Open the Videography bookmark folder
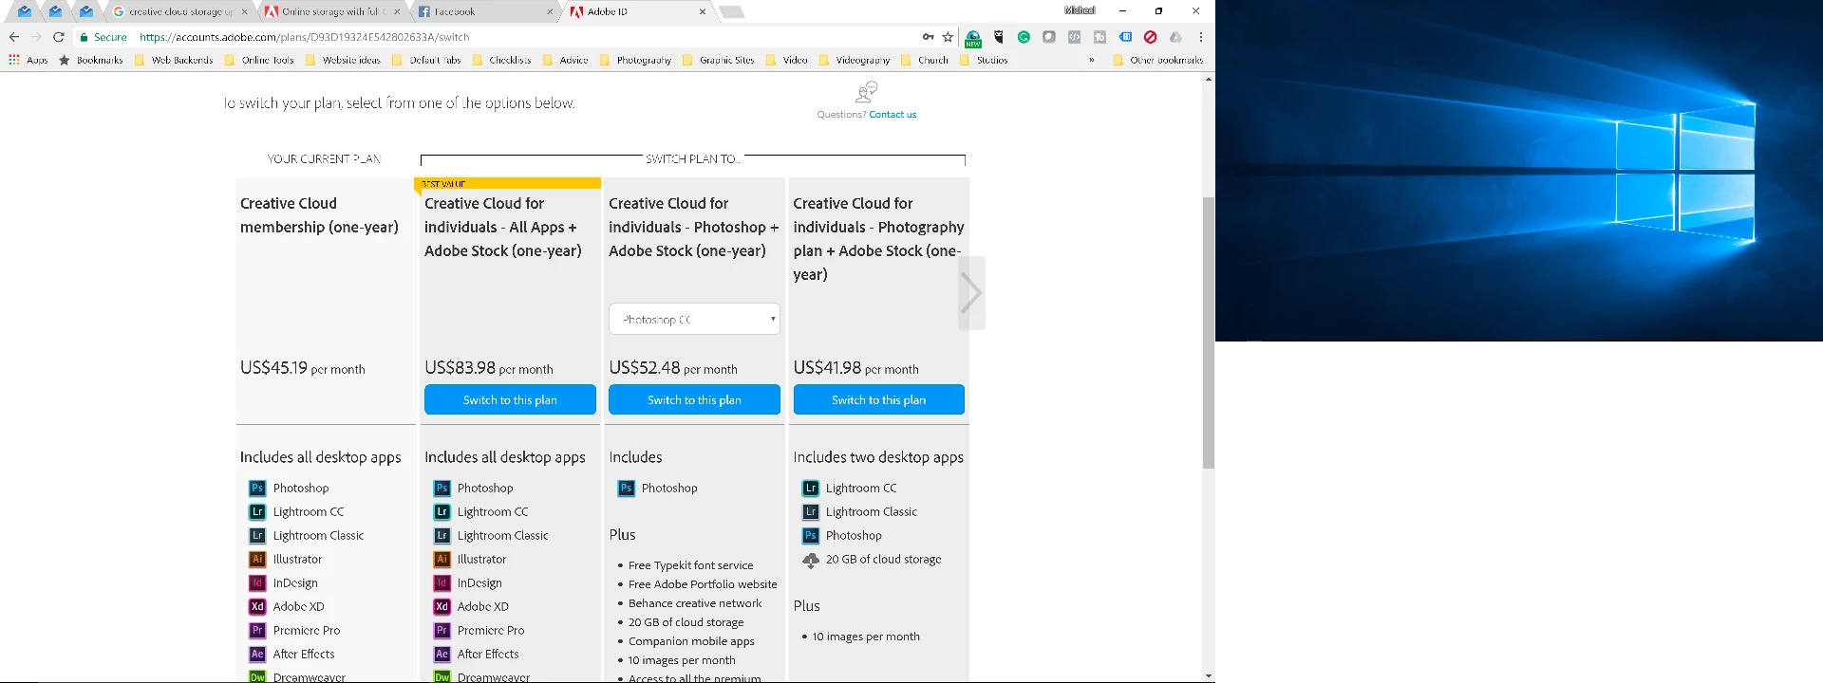The width and height of the screenshot is (1823, 683). click(854, 60)
